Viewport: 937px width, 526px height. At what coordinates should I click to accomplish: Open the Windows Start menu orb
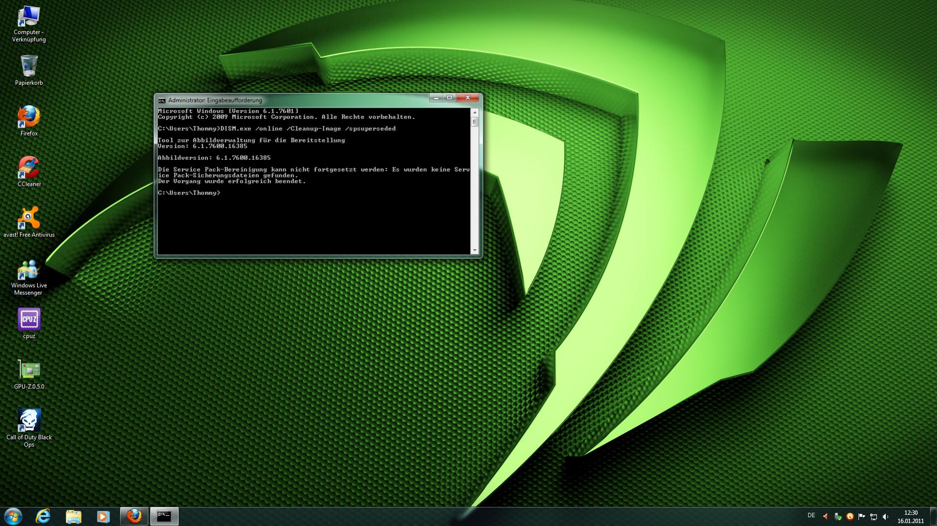(13, 516)
